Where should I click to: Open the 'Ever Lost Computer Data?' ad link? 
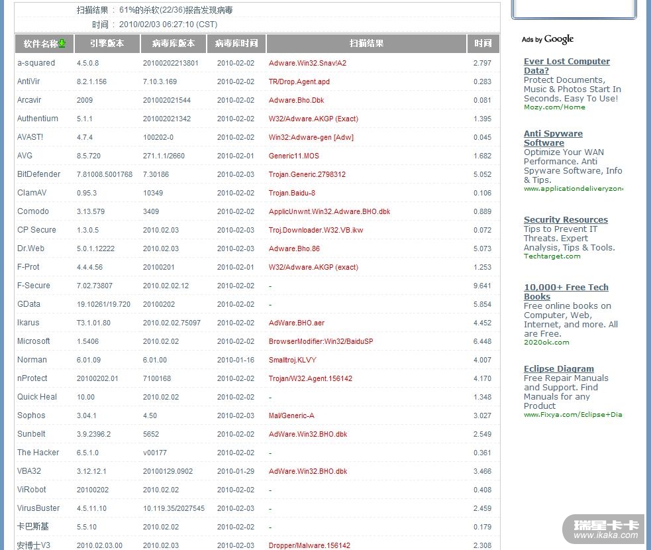click(566, 66)
